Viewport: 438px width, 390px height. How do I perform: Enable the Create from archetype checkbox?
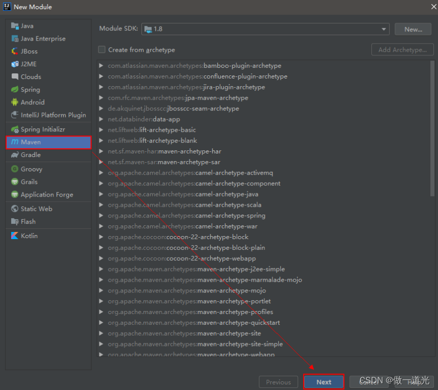coord(101,49)
